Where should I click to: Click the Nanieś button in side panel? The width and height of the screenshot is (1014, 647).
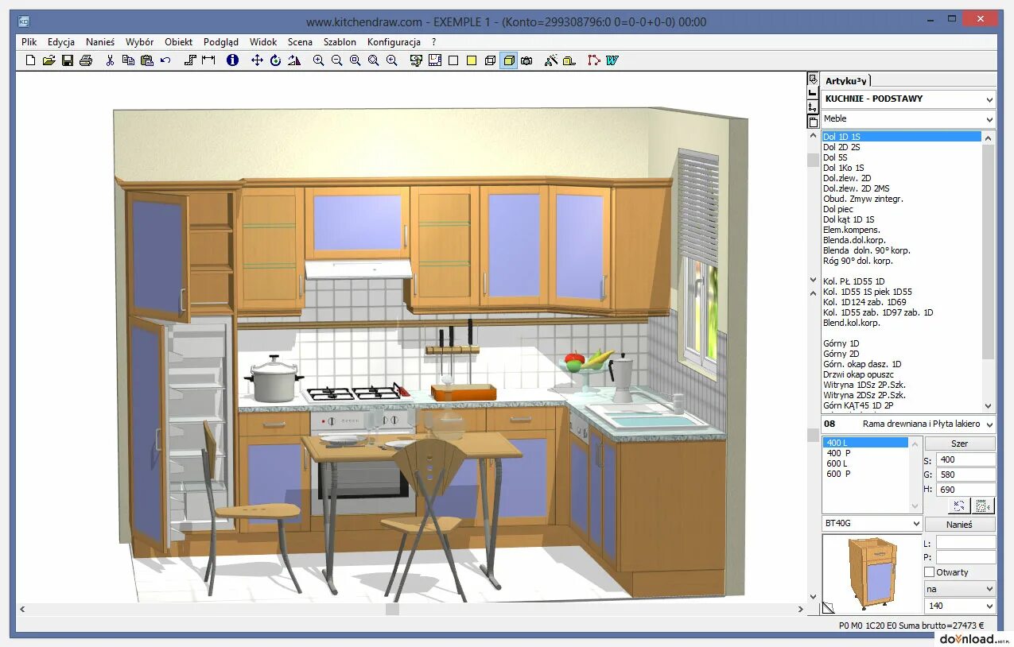[960, 524]
